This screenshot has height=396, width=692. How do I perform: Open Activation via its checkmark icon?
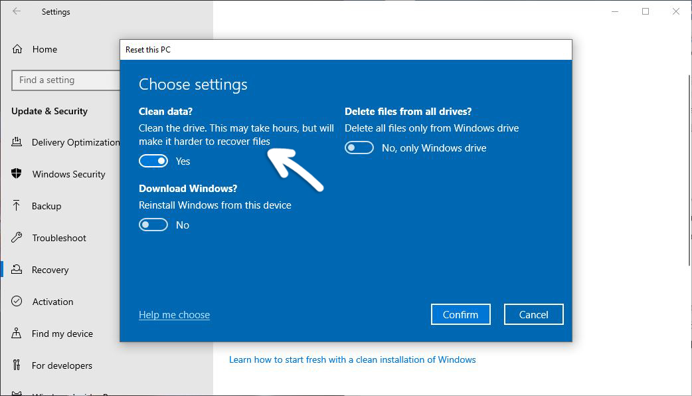[17, 302]
